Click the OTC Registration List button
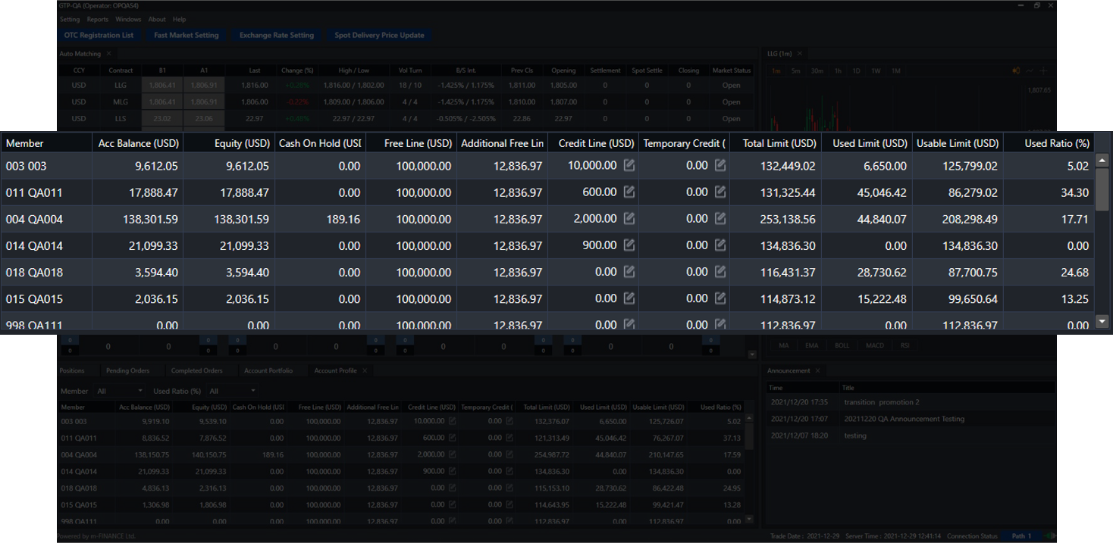 [99, 35]
